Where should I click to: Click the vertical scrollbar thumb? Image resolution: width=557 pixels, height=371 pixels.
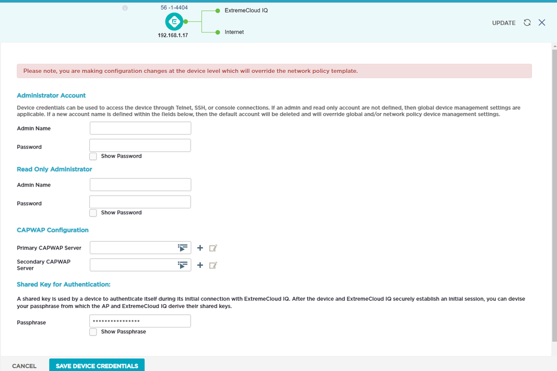click(554, 196)
